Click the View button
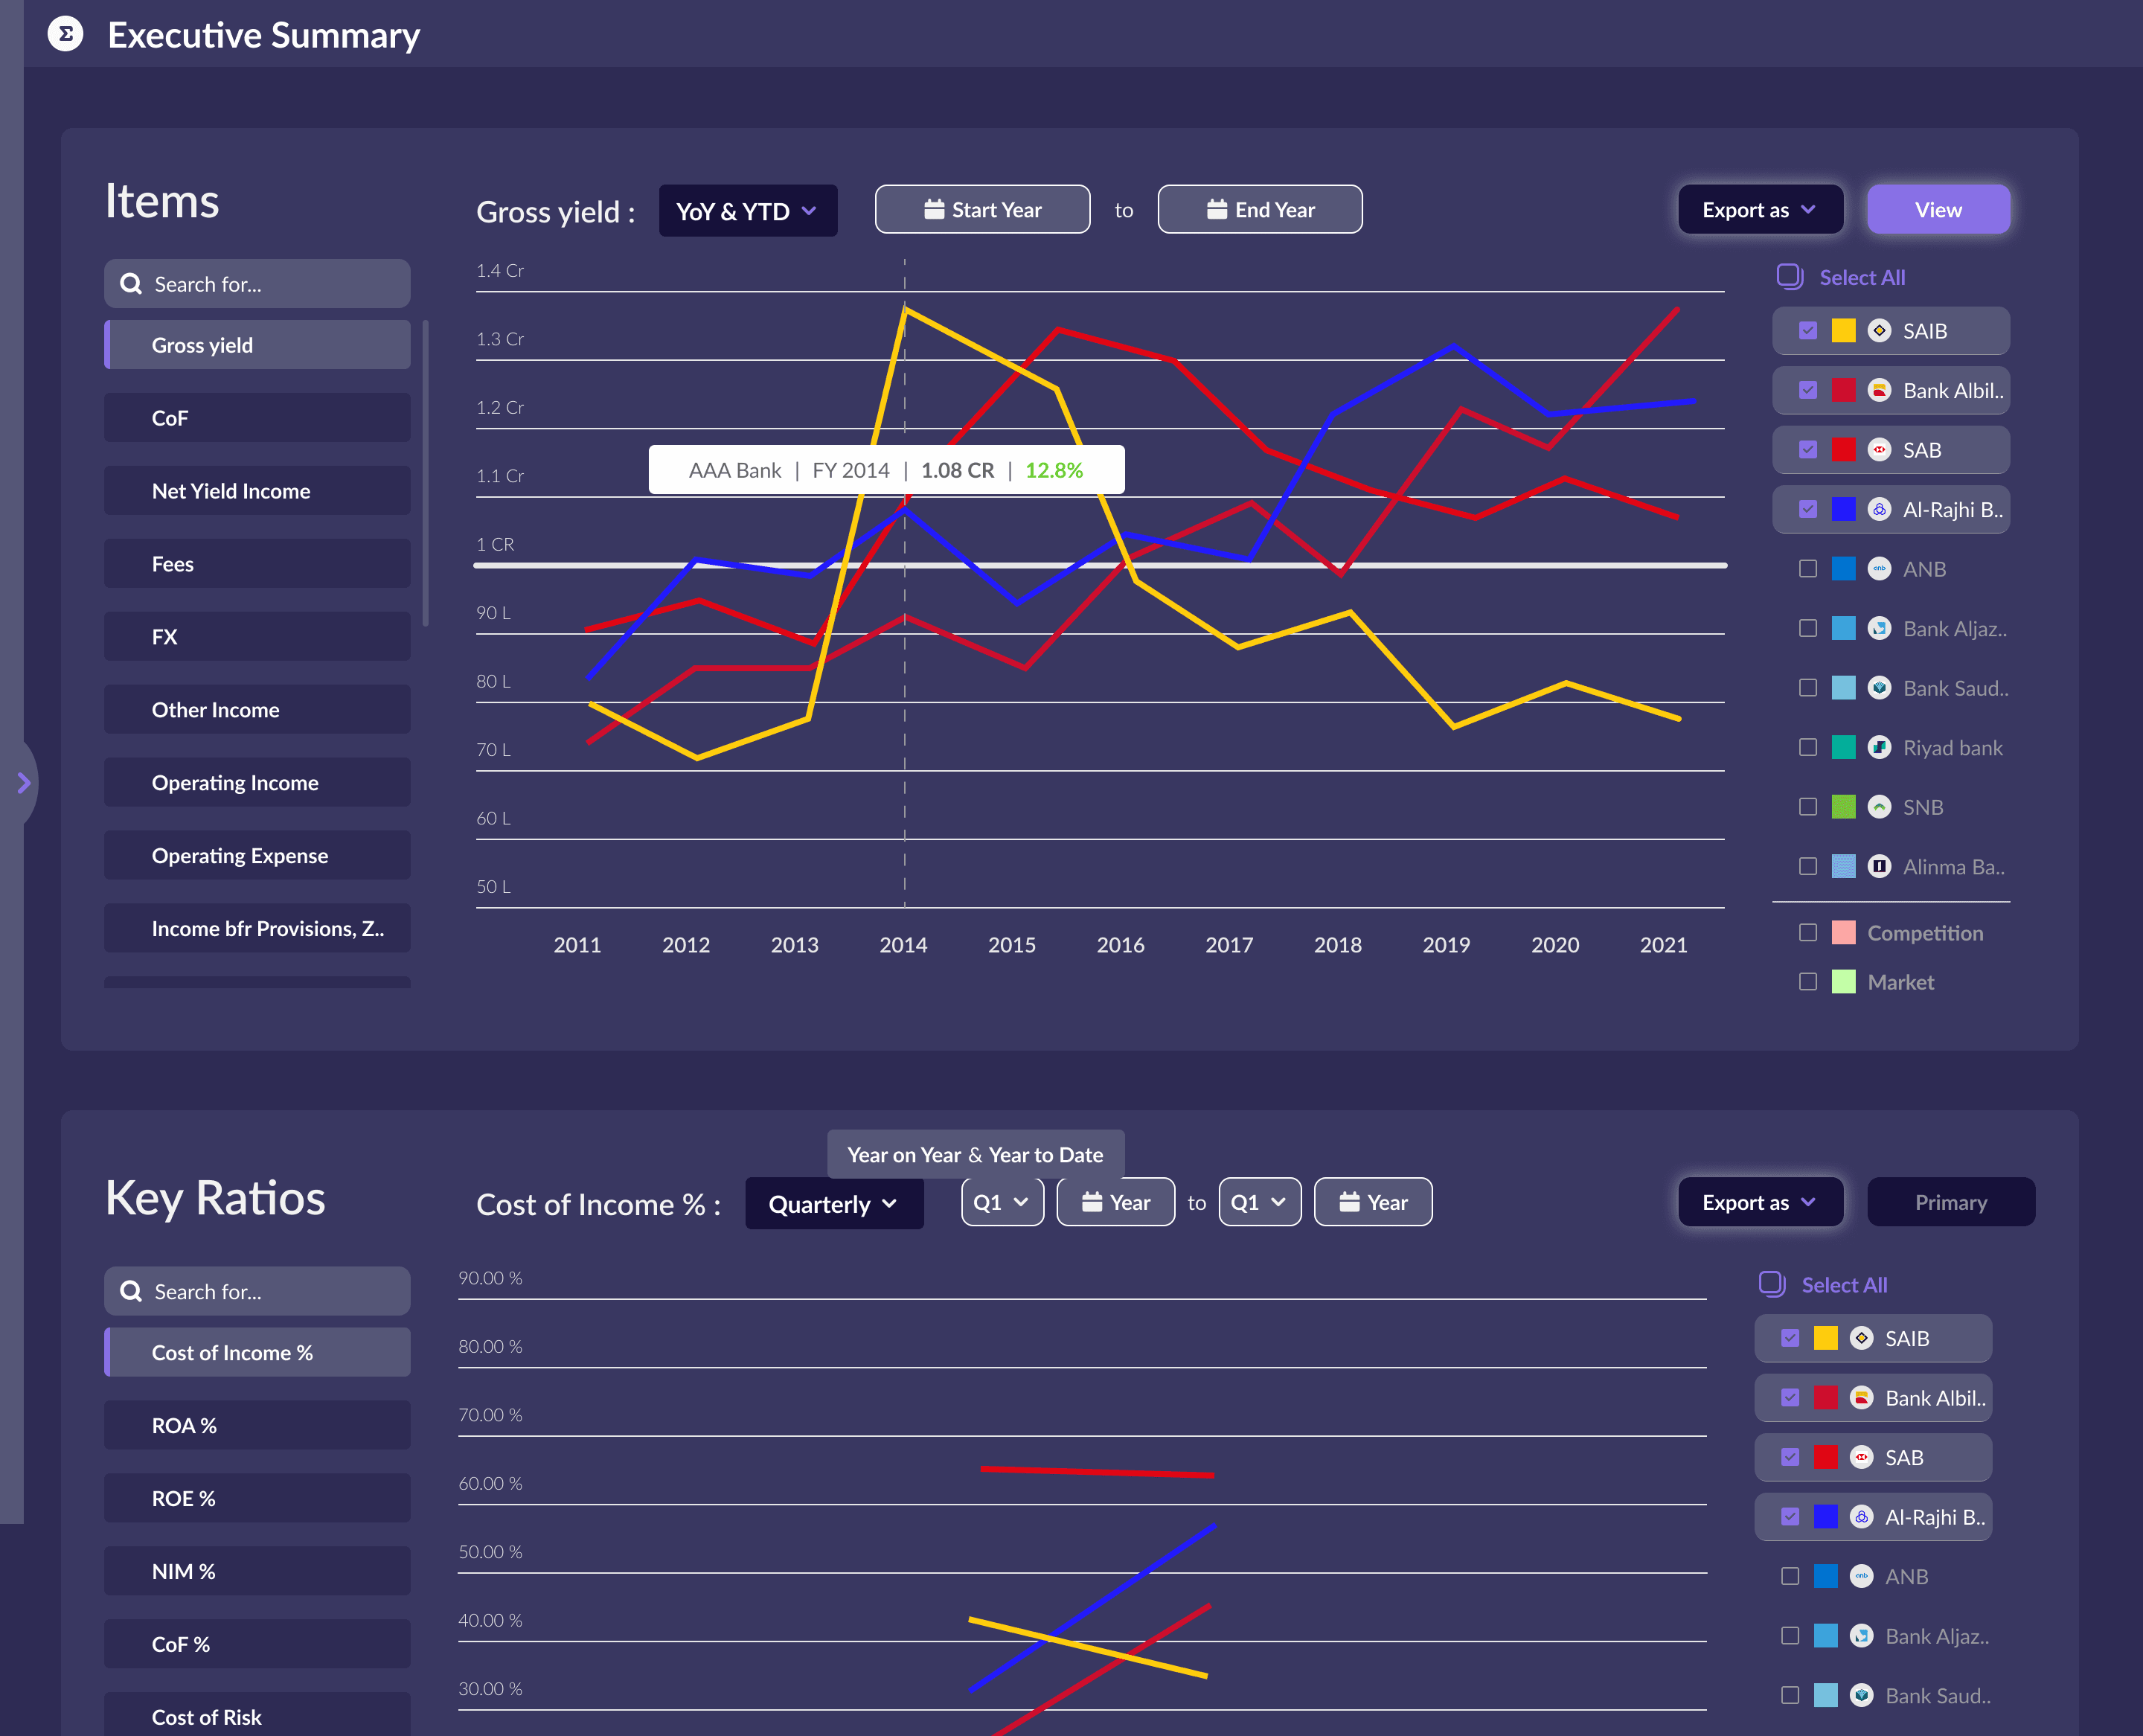2143x1736 pixels. point(1937,209)
